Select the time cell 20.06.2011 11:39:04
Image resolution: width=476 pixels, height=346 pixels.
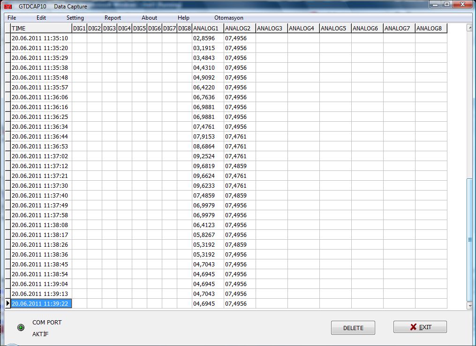pos(41,284)
